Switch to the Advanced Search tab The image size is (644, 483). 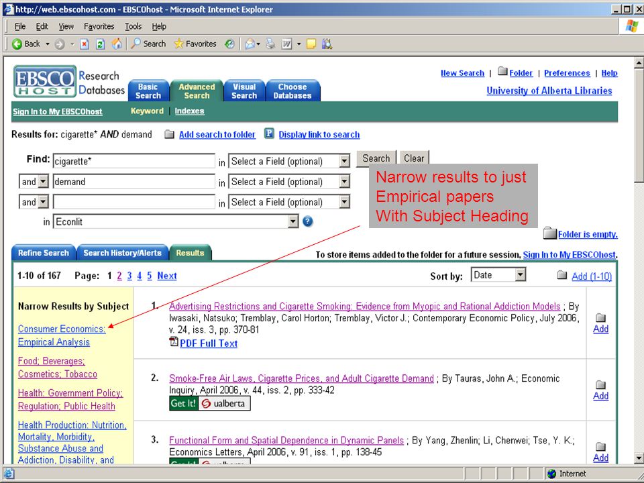(x=197, y=91)
